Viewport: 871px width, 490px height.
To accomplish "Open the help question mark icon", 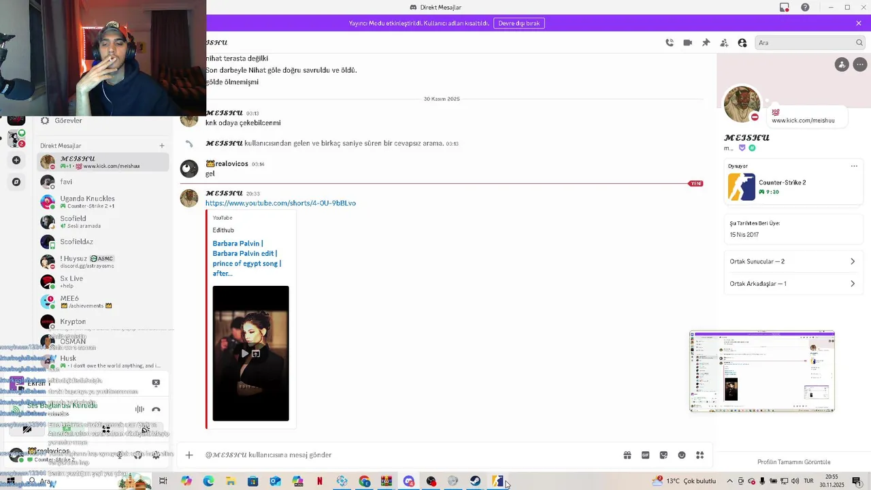I will tap(805, 7).
